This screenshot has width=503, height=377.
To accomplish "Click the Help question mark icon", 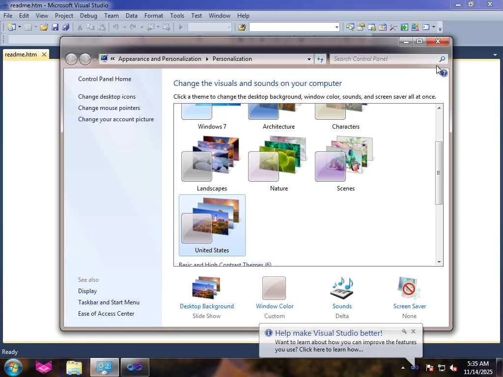I will 444,73.
